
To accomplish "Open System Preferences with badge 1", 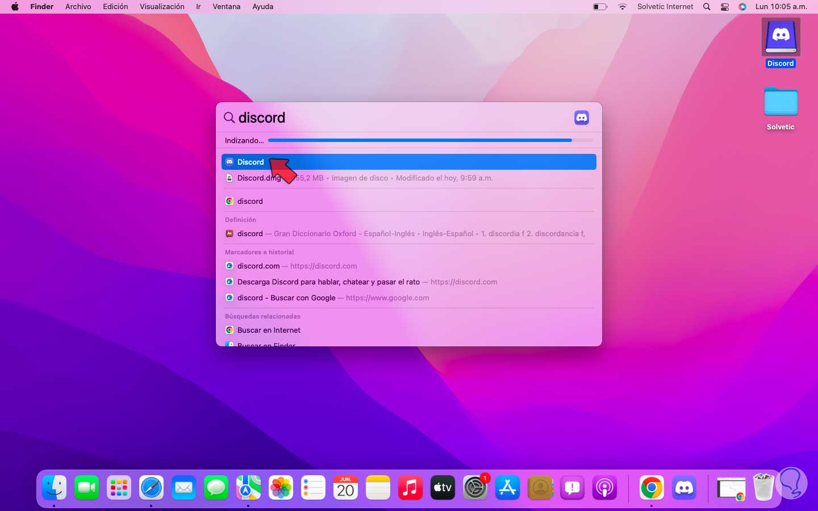I will pos(475,488).
